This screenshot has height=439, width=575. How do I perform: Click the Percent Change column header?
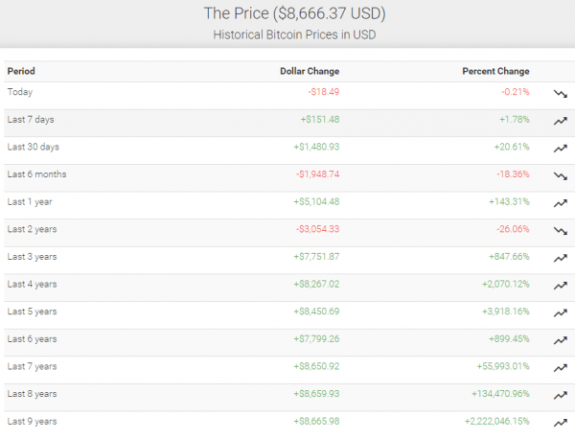495,71
